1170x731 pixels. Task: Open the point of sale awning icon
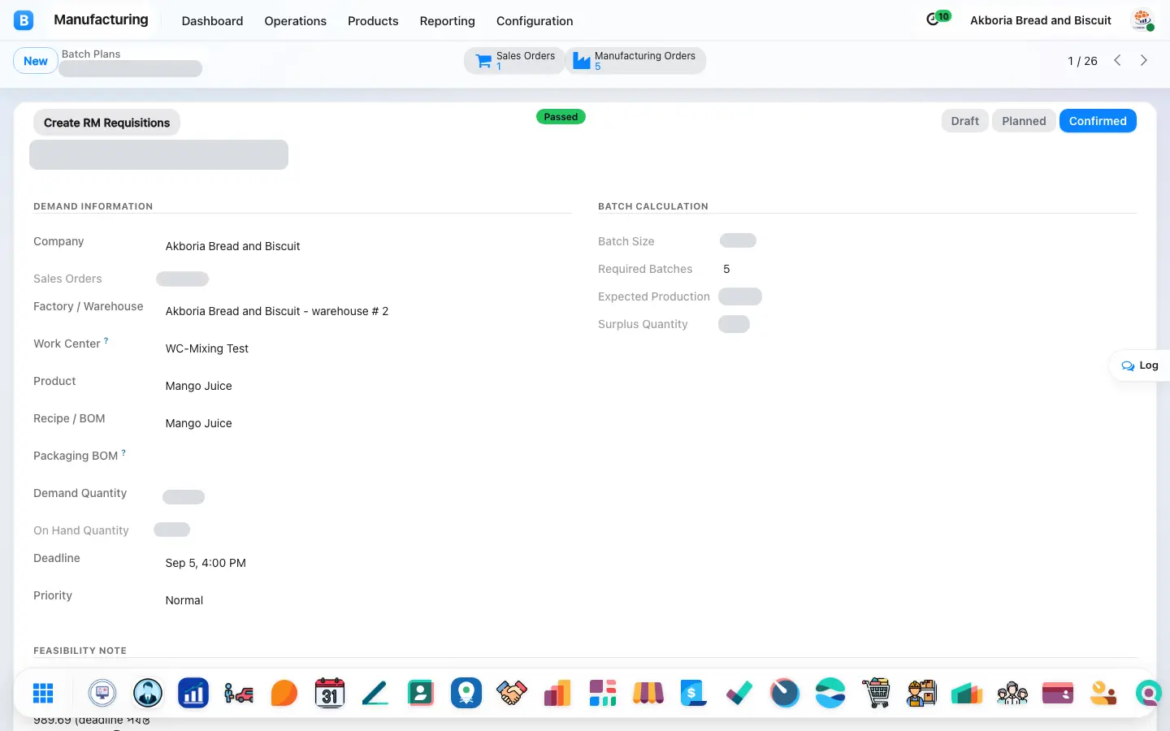(x=648, y=693)
